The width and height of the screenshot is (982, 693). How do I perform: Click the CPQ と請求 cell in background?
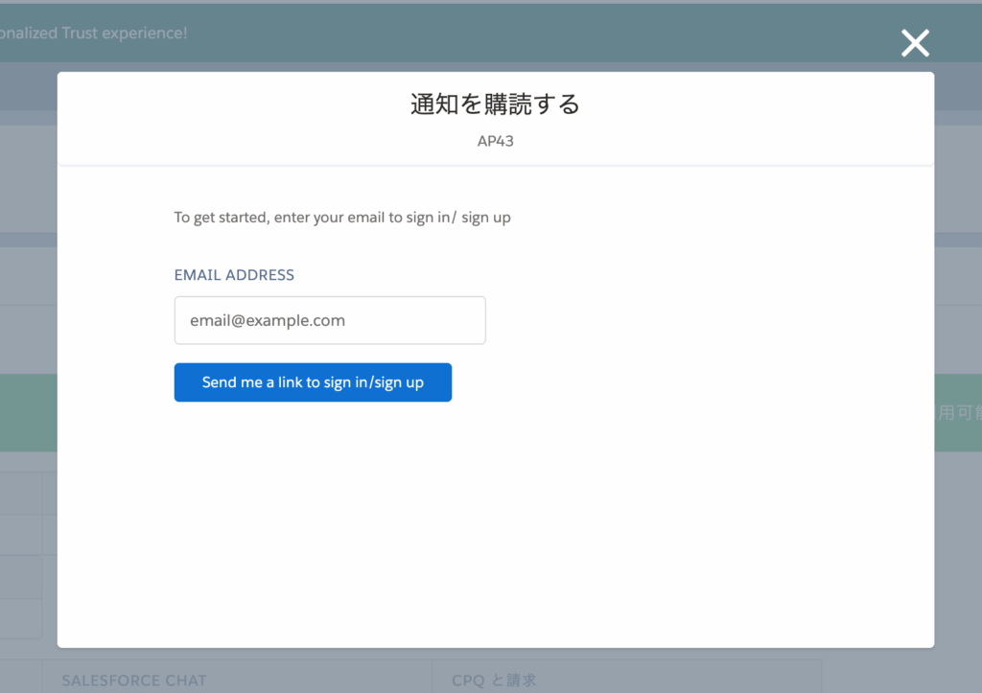(494, 680)
